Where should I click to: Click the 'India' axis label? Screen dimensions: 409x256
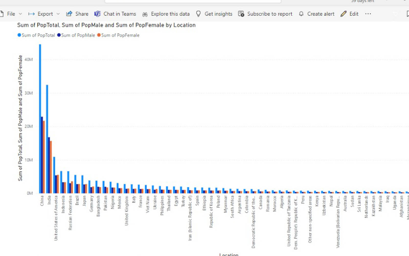point(49,200)
